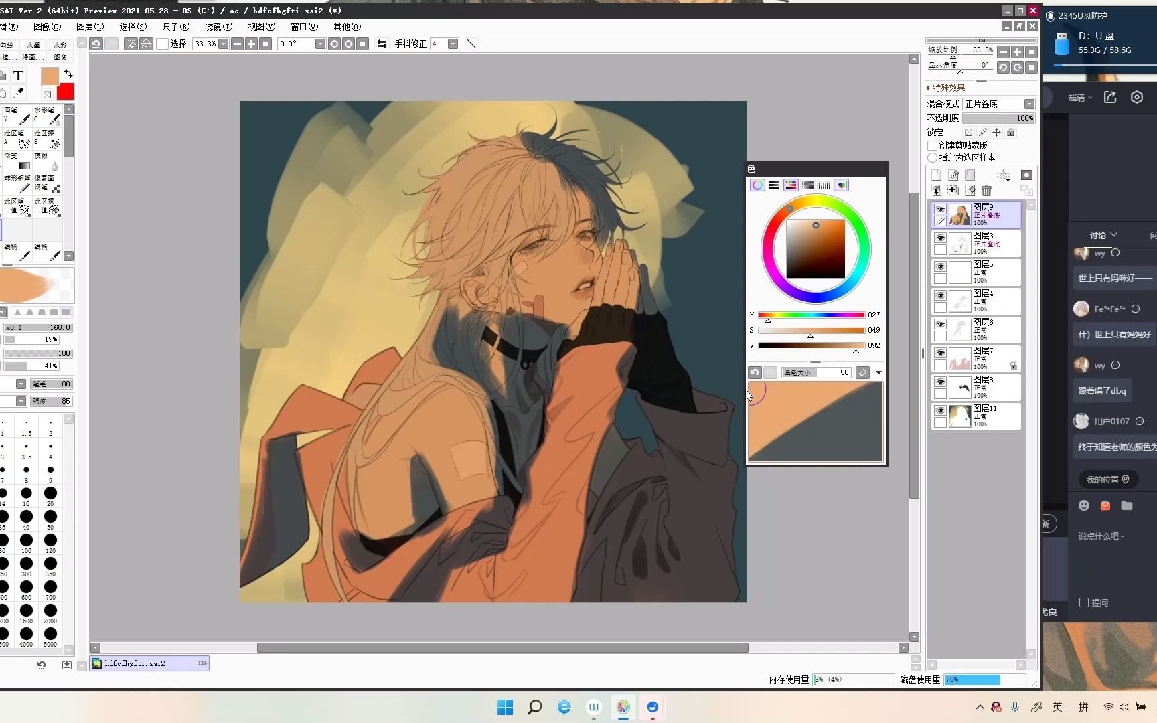Expand the 特殊效果 section

click(x=946, y=88)
